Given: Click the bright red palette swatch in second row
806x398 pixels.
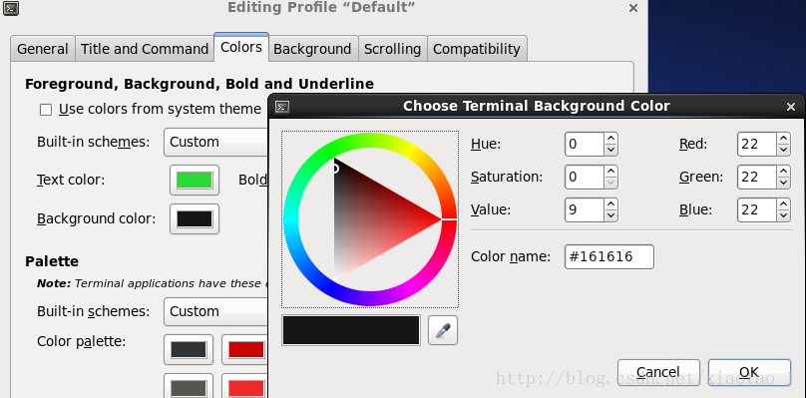Looking at the screenshot, I should point(245,387).
